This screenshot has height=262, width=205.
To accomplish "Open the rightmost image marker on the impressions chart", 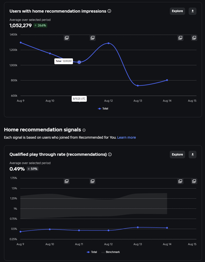I will coord(194,38).
